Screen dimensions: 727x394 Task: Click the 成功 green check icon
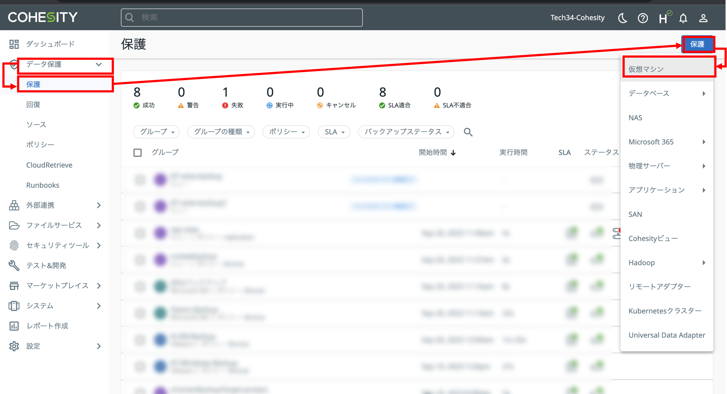[136, 105]
